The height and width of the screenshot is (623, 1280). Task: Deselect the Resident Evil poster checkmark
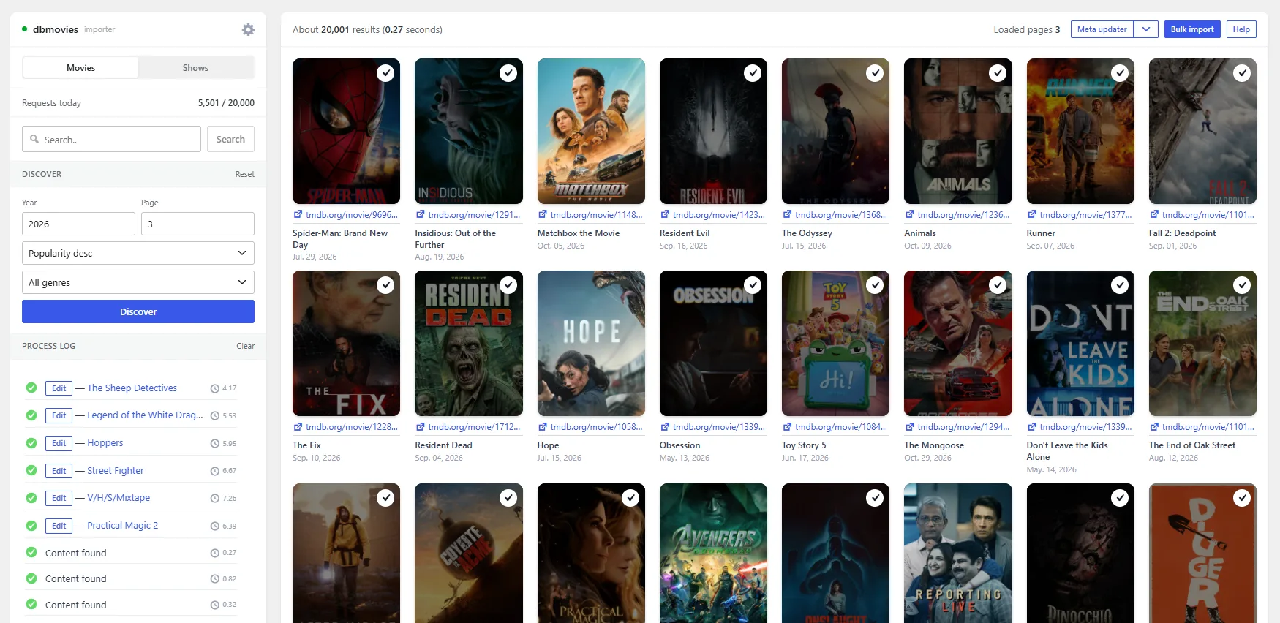point(753,73)
